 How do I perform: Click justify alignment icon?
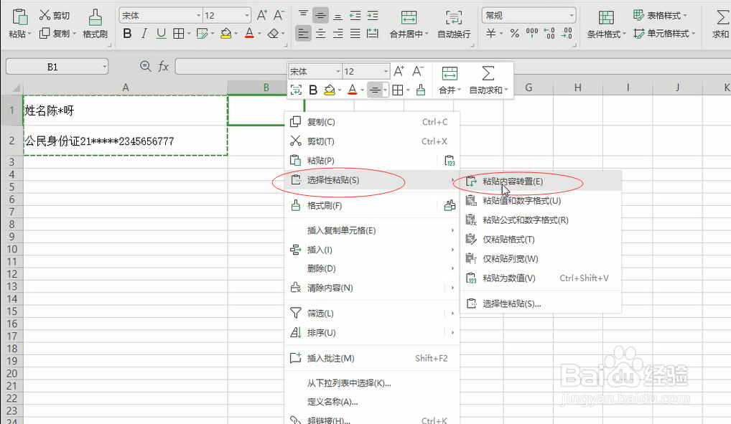(355, 34)
